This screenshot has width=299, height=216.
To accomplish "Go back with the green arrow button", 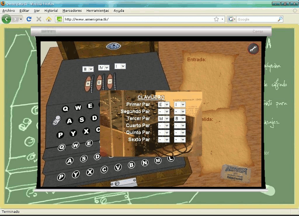I will [x=6, y=19].
